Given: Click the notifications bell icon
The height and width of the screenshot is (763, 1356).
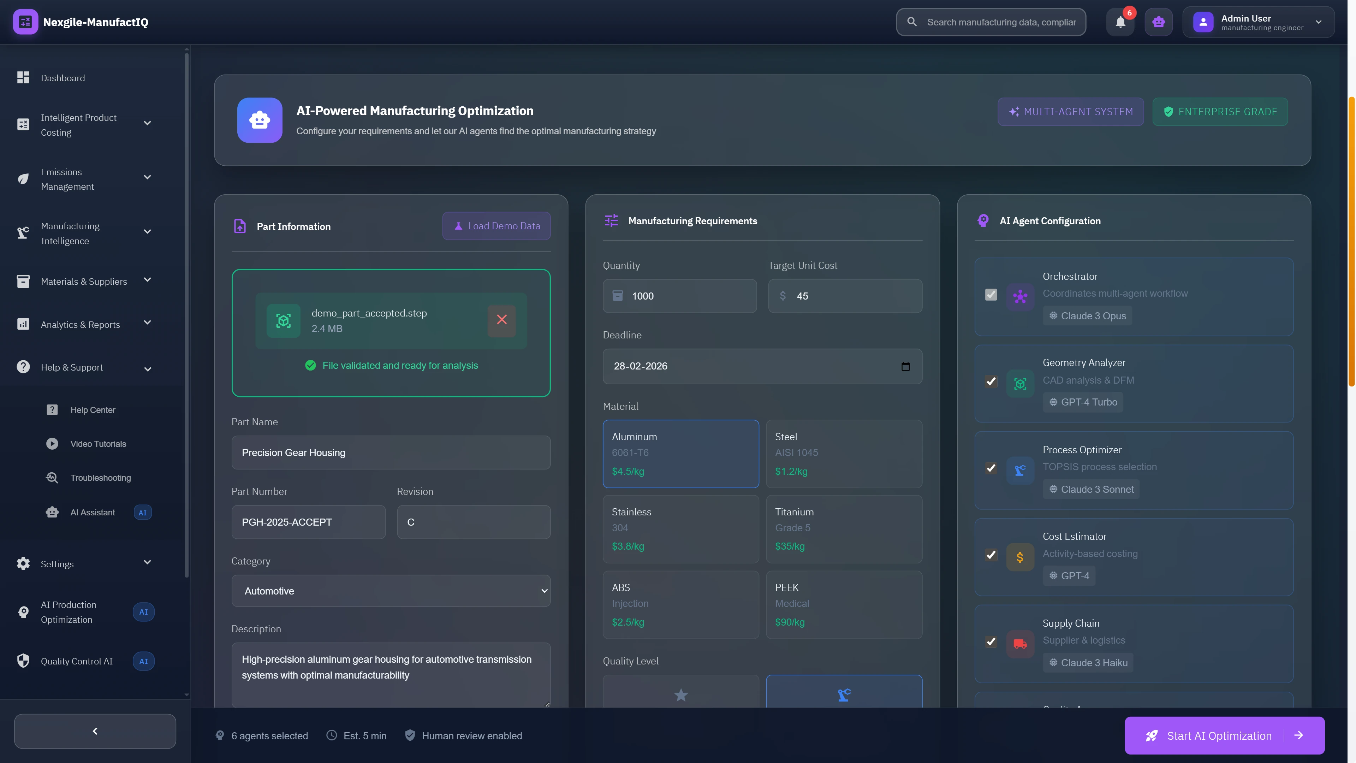Looking at the screenshot, I should pos(1120,22).
